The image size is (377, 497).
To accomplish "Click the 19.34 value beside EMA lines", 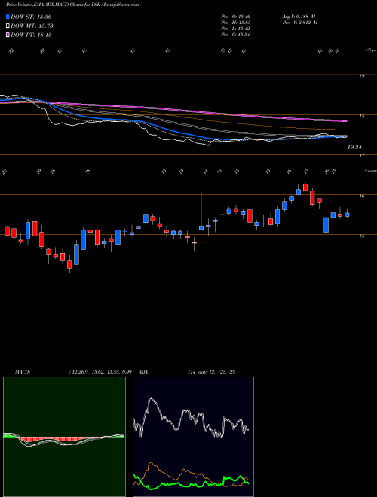I will coord(355,148).
